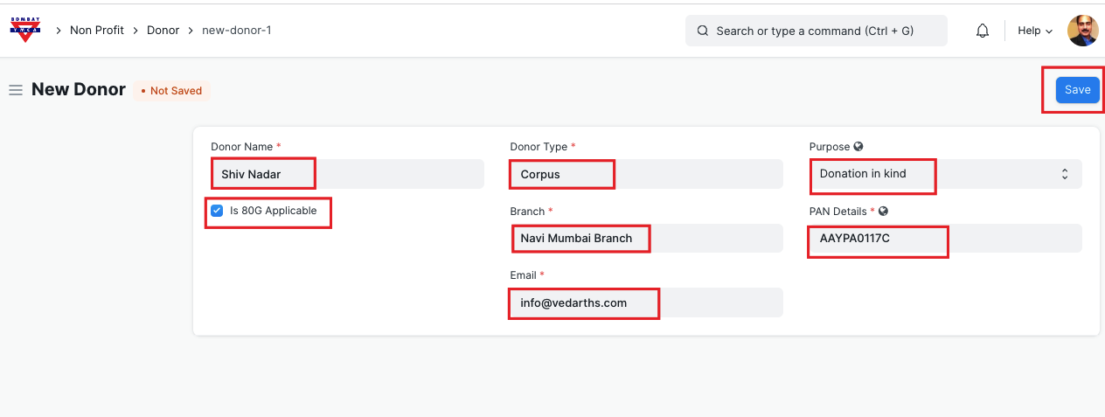Click the Donor Name field

click(346, 174)
